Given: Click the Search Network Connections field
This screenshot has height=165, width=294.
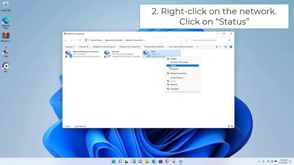Looking at the screenshot, I should pos(211,40).
